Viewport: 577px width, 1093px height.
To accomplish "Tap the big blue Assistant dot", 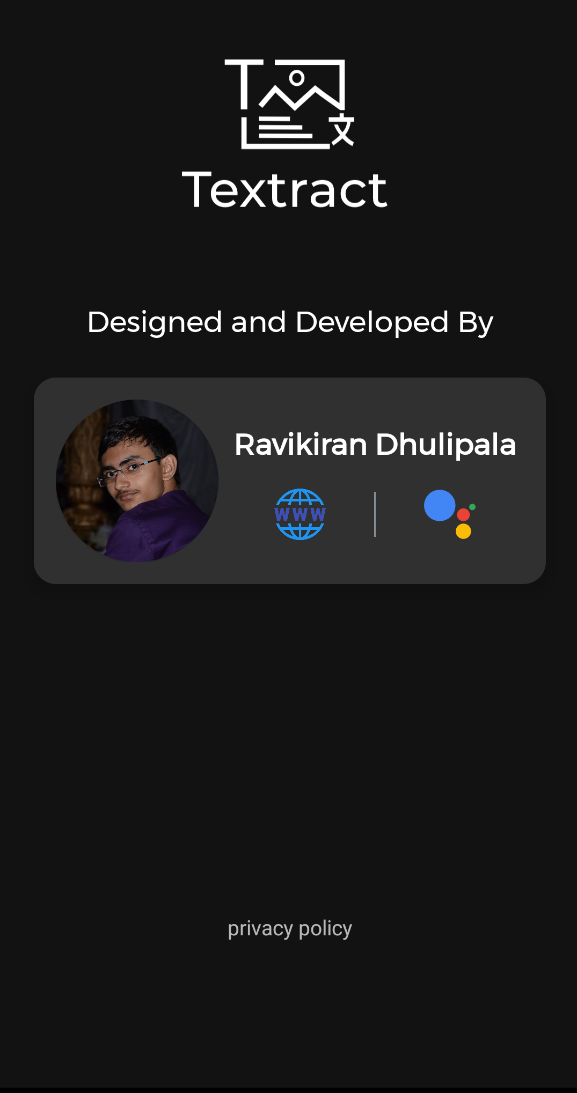I will [440, 505].
